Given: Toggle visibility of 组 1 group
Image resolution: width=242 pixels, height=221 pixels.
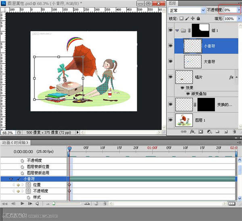Looking at the screenshot, I should (171, 30).
